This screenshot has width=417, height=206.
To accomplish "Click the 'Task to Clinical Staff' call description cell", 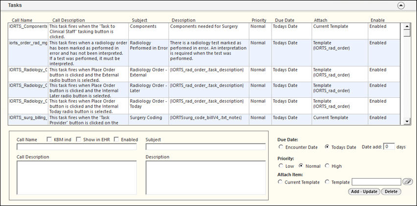I will (88, 31).
